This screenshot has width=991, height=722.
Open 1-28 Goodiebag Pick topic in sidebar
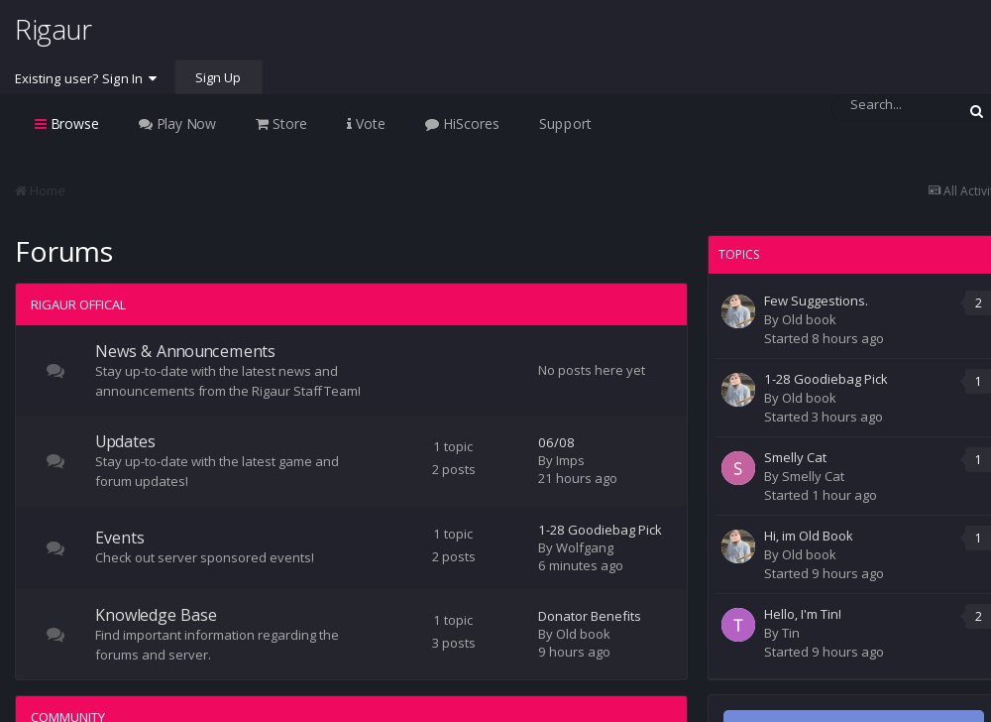click(x=826, y=379)
